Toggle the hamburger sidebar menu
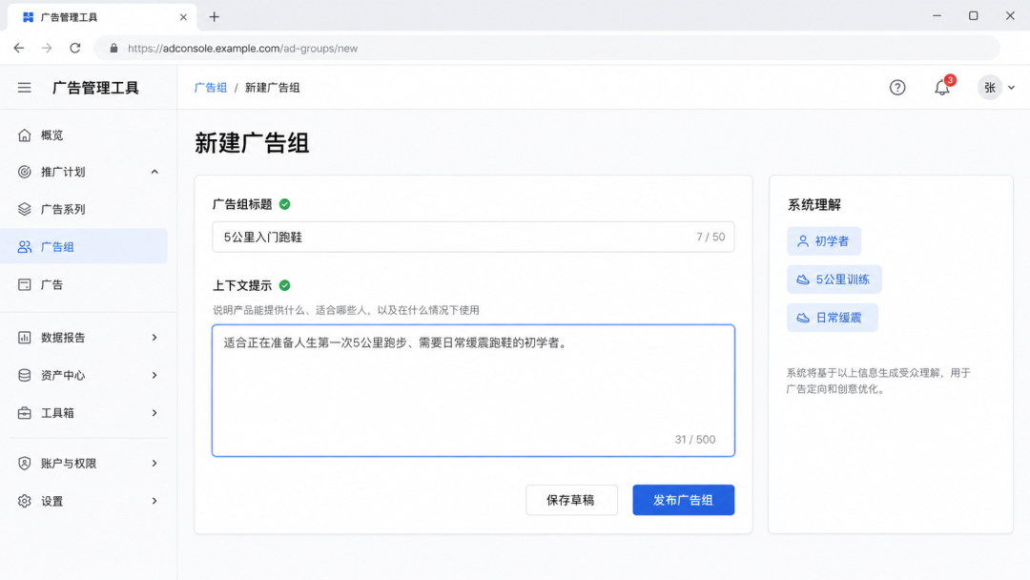 click(24, 88)
